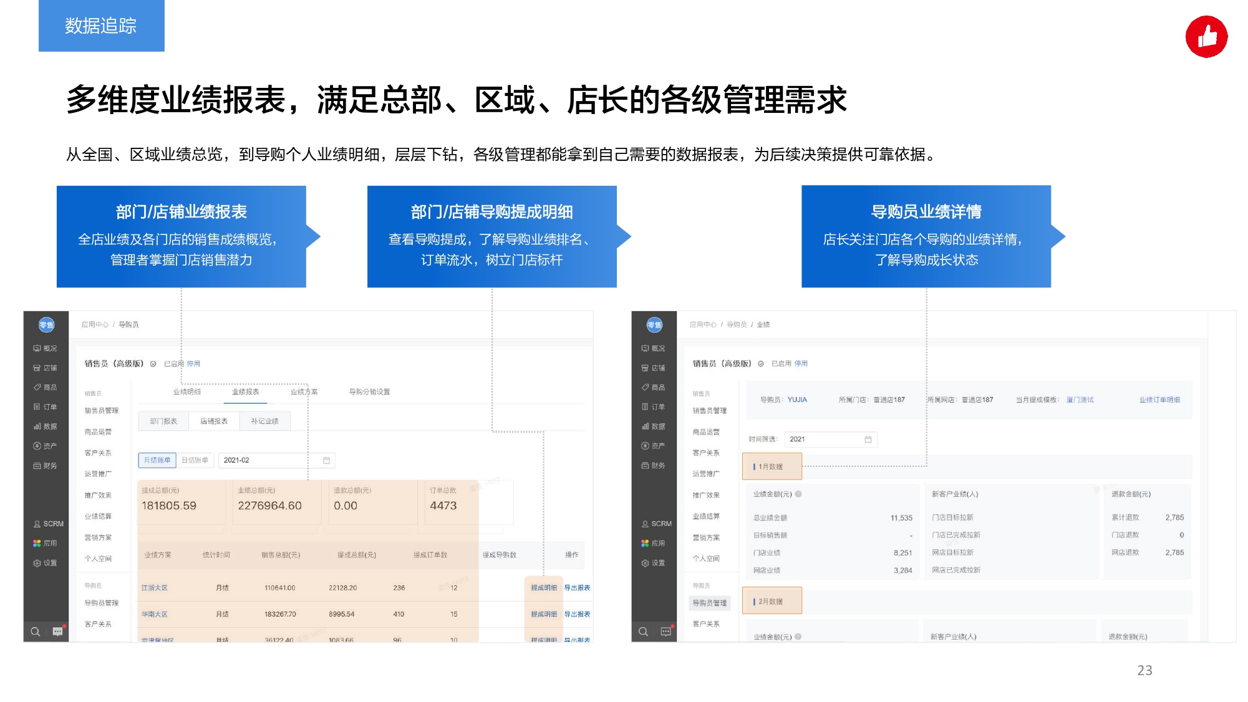Screen dimensions: 1248x702
Task: Open 应用 in the left screenshot's dark sidebar
Action: pyautogui.click(x=45, y=543)
